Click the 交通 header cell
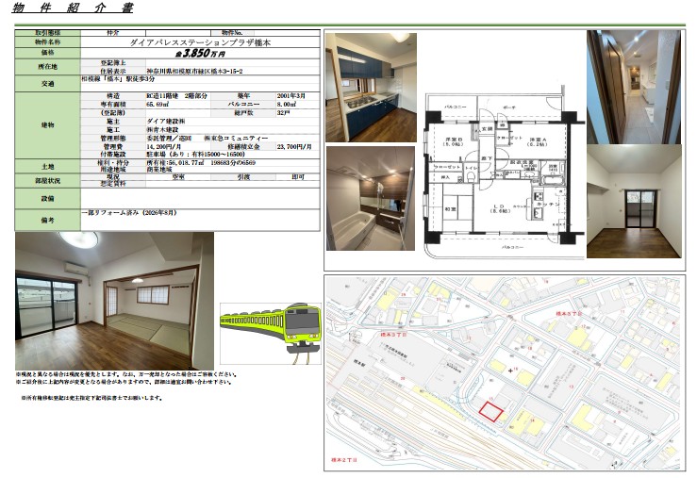Screen dimensions: 697x478 pyautogui.click(x=47, y=84)
